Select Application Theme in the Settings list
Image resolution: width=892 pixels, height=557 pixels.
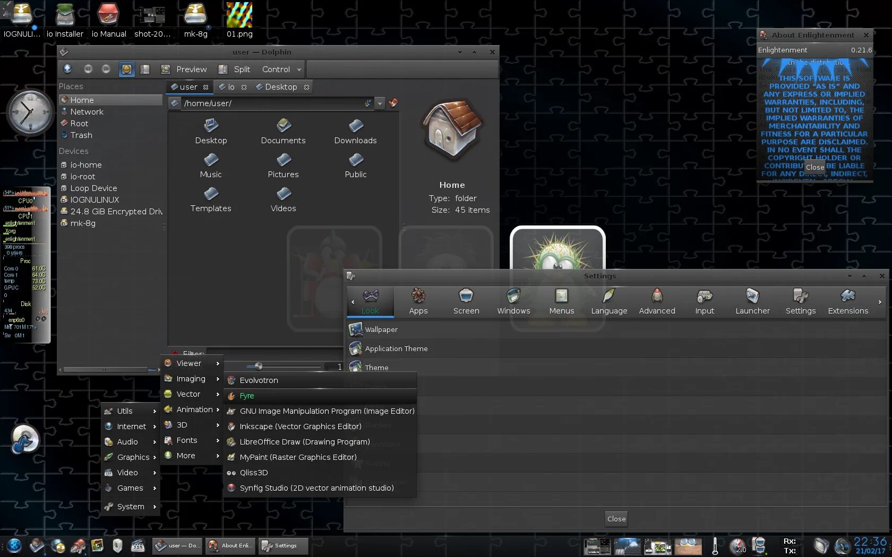(616, 349)
